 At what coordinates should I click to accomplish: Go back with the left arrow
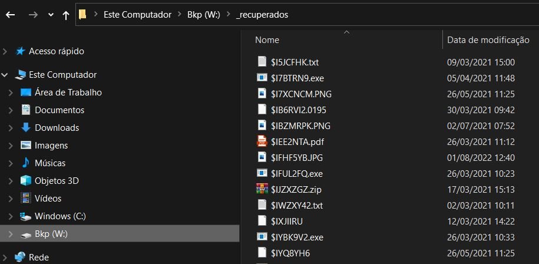pos(11,15)
